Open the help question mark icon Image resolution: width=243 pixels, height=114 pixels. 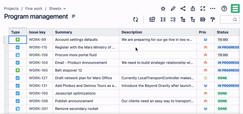224,8
